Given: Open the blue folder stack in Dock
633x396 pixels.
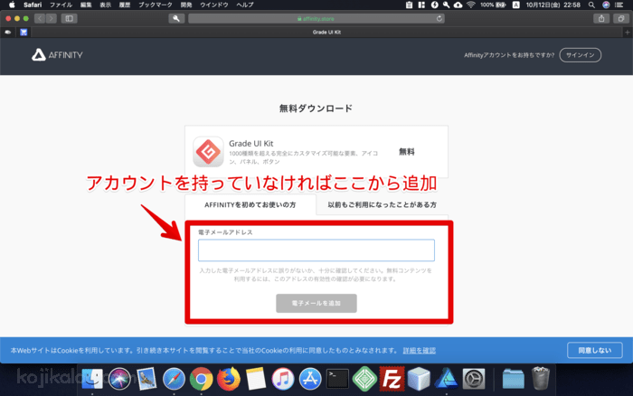Looking at the screenshot, I should pyautogui.click(x=514, y=379).
